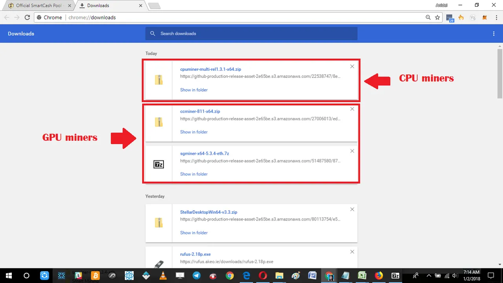Open the Action Center notifications icon
Screen dimensions: 503x283
click(x=491, y=276)
